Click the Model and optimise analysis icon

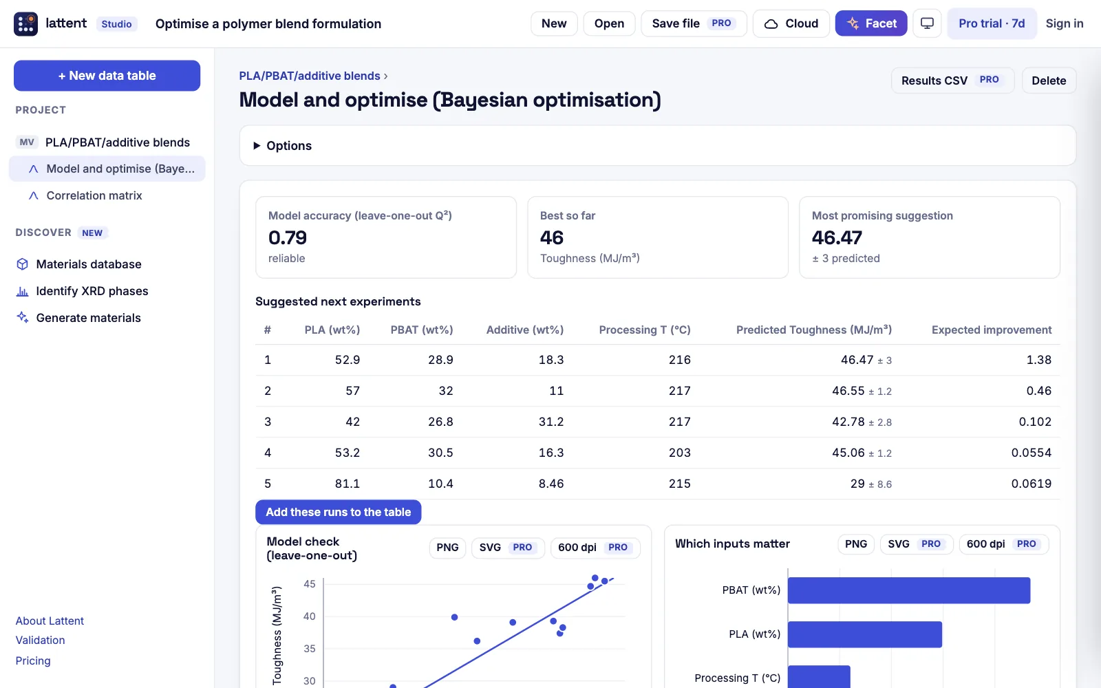tap(33, 169)
